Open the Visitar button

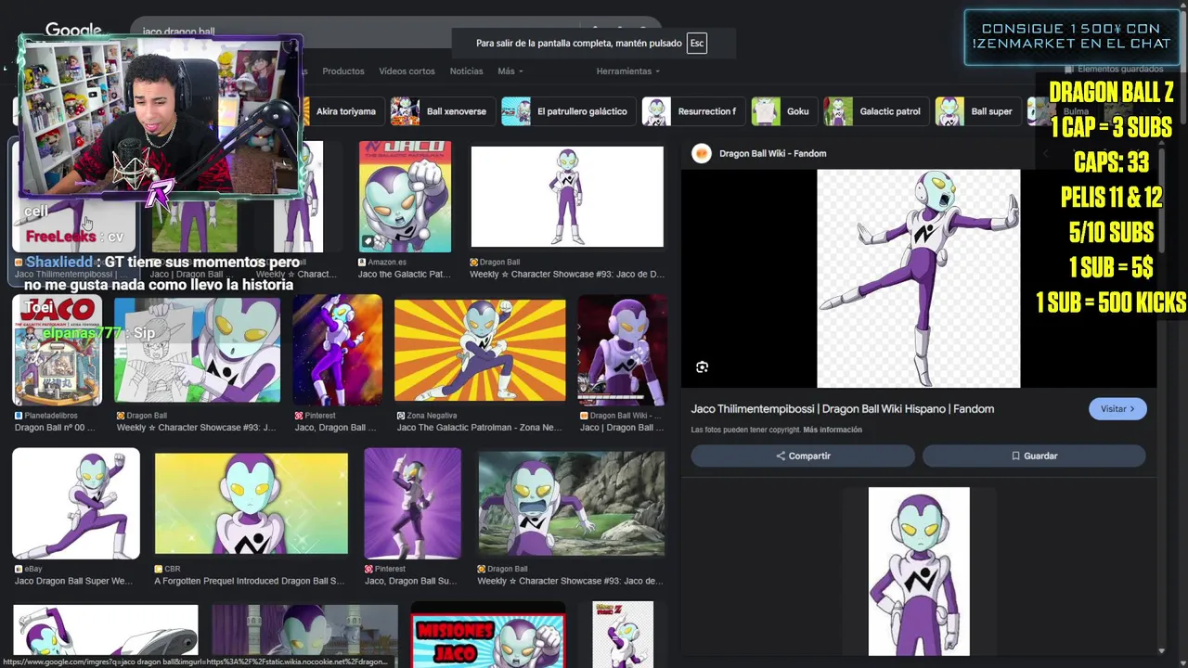coord(1117,409)
